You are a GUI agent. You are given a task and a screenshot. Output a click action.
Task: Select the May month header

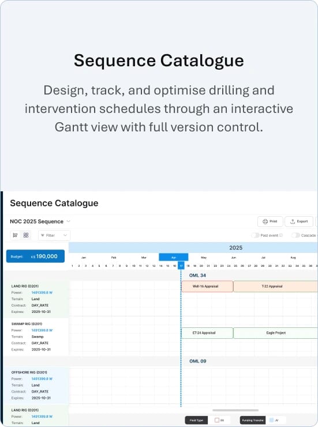pos(204,258)
